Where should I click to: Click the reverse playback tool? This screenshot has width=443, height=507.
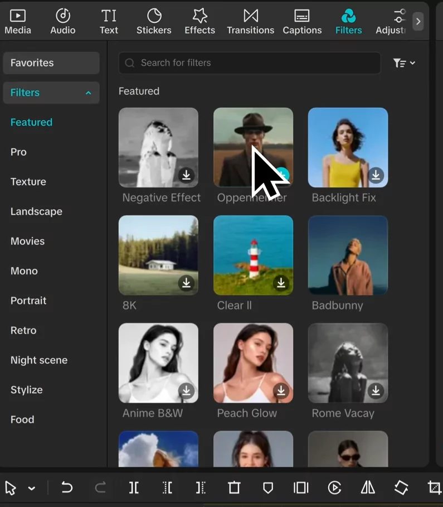click(334, 487)
